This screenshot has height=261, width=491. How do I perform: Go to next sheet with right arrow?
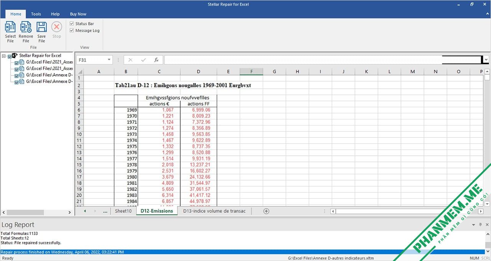(95, 211)
